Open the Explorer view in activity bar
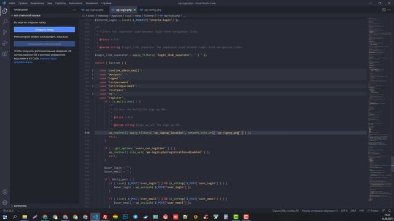 pyautogui.click(x=5, y=11)
